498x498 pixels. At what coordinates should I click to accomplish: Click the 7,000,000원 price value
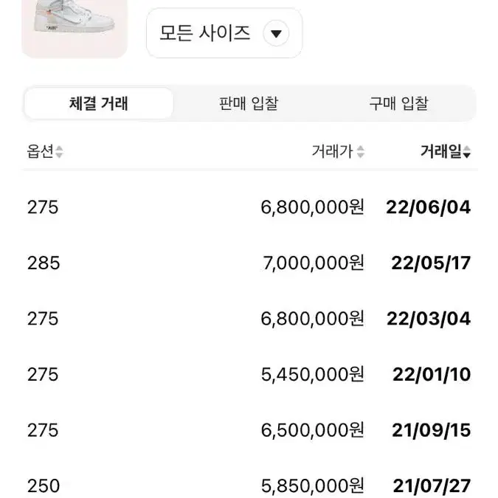coord(314,263)
